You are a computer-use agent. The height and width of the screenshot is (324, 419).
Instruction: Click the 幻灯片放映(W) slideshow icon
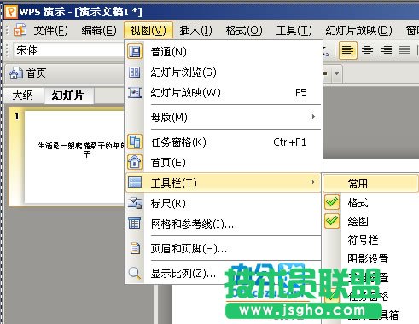(135, 93)
